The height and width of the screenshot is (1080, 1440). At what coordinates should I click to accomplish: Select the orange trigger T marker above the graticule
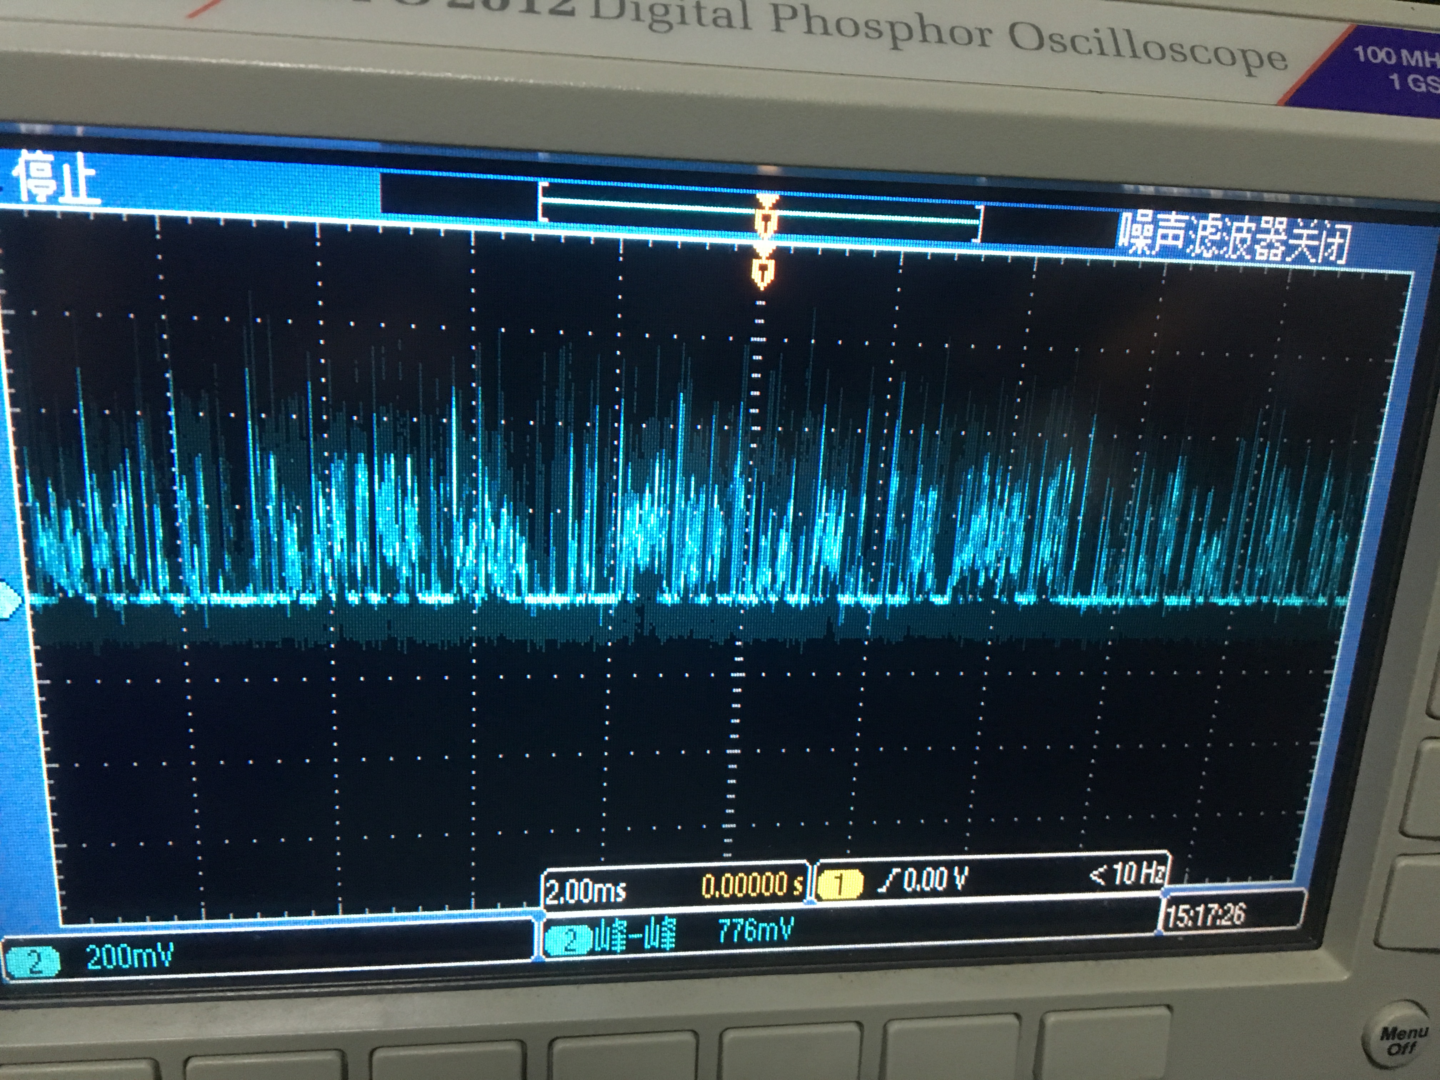[762, 270]
